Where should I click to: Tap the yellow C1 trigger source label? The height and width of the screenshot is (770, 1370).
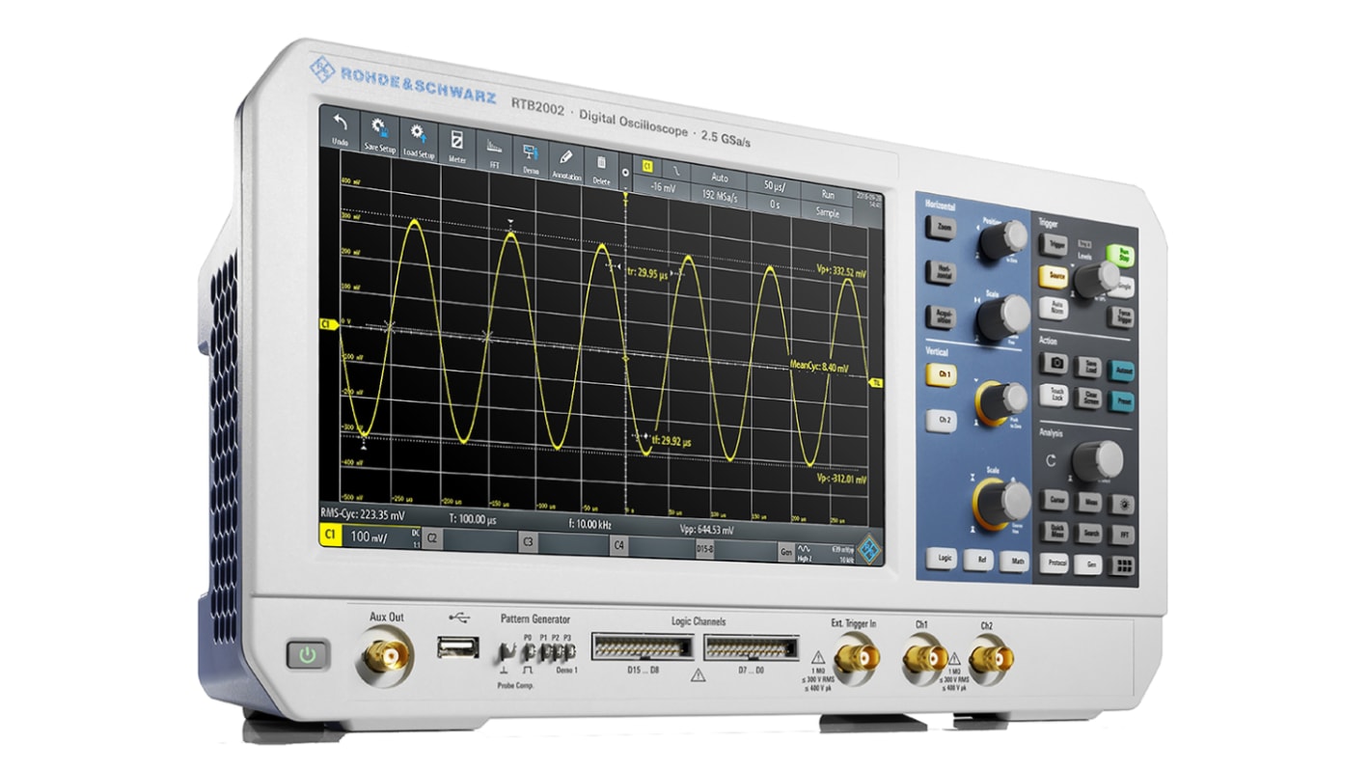tap(648, 166)
